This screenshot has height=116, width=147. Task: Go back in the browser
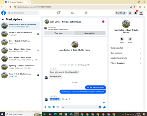(x=2, y=7)
